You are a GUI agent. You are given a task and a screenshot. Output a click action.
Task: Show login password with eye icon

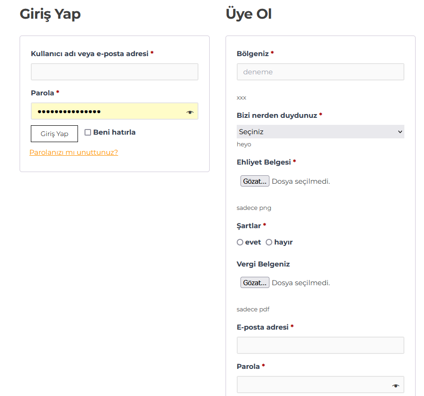[190, 112]
